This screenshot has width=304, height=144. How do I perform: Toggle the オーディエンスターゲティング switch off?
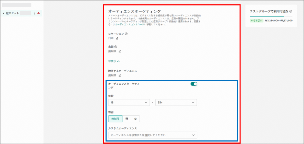pyautogui.click(x=194, y=84)
